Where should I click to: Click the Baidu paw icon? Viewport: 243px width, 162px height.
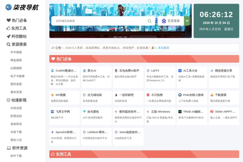pyautogui.click(x=164, y=21)
